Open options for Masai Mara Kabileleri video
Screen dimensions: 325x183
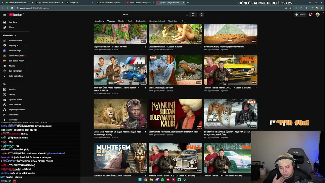click(x=145, y=132)
